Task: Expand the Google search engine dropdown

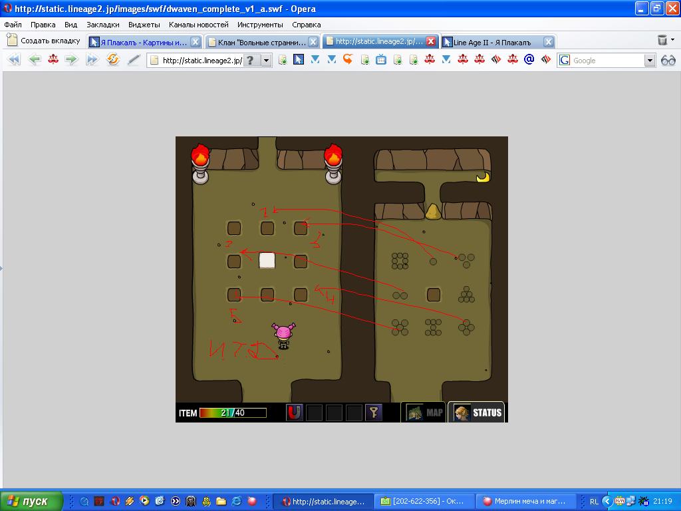Action: tap(650, 61)
